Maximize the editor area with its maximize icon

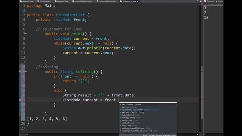[201, 1]
